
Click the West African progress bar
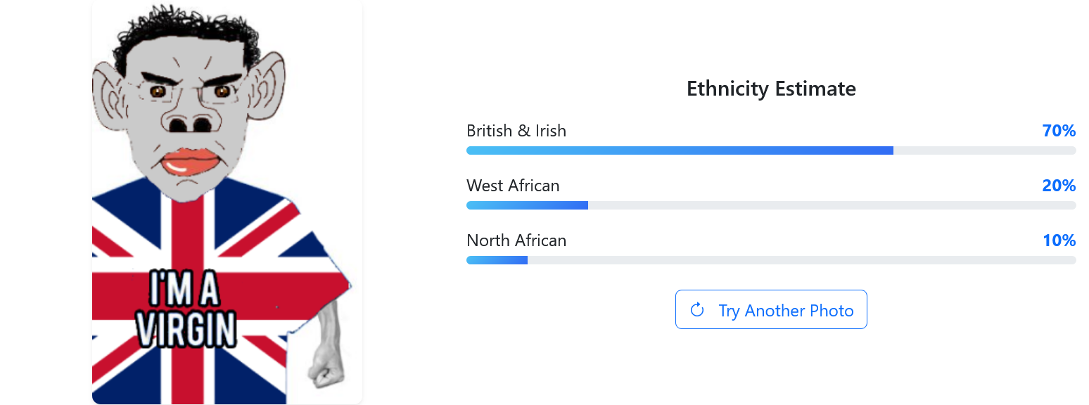tap(527, 205)
